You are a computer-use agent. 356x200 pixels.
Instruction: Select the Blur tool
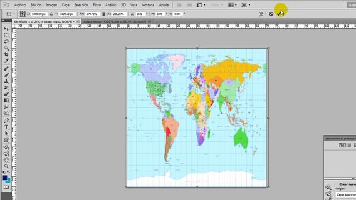click(x=6, y=107)
